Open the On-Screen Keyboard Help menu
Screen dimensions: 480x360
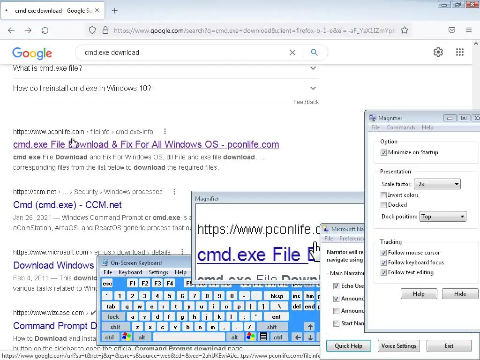coord(180,272)
